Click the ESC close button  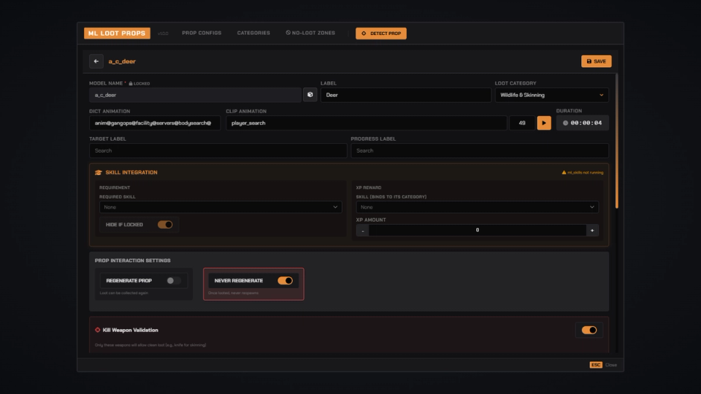(x=596, y=365)
